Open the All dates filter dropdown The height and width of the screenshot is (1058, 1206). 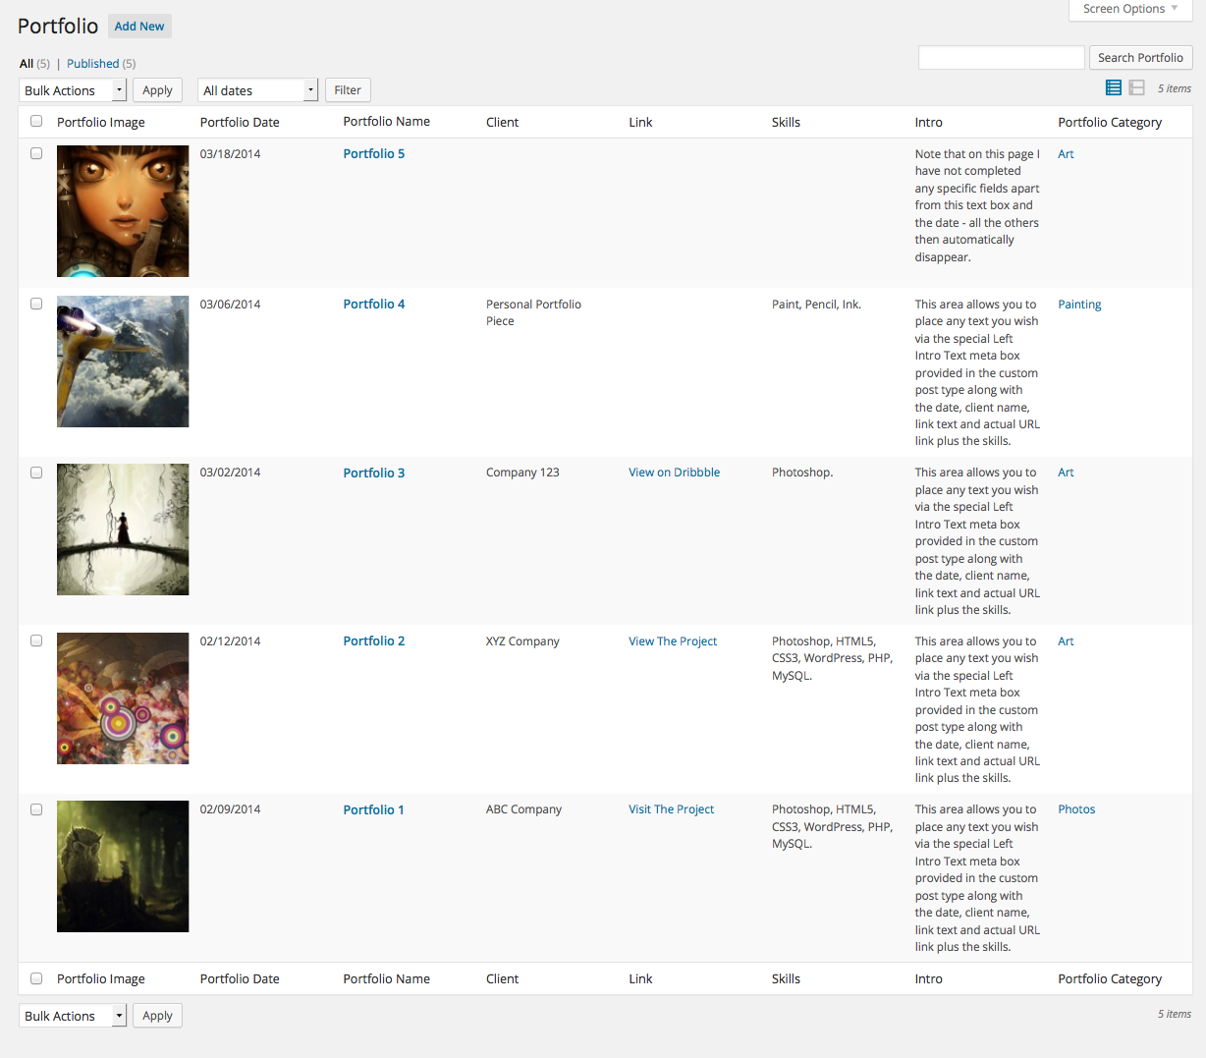point(257,90)
